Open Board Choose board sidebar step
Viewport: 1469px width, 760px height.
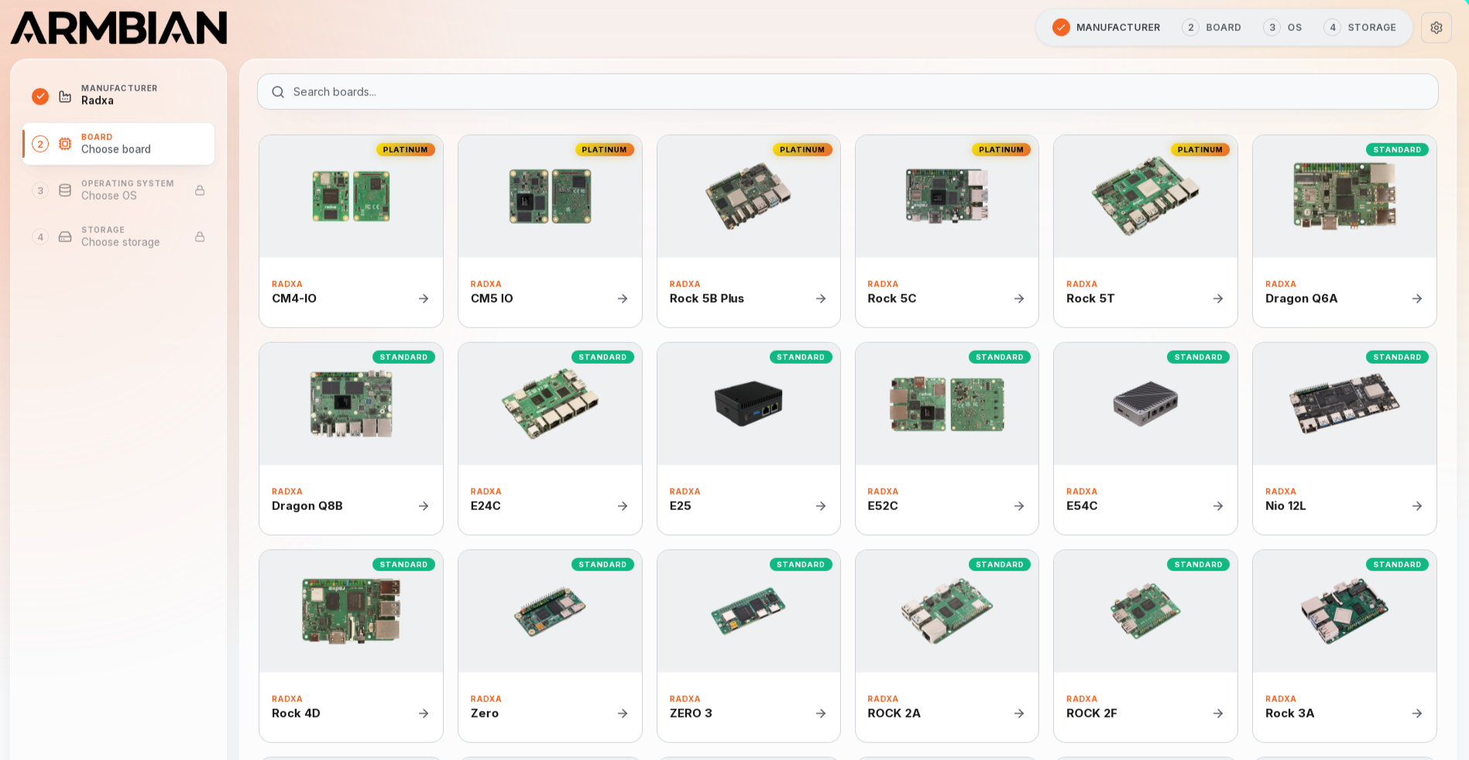[118, 144]
